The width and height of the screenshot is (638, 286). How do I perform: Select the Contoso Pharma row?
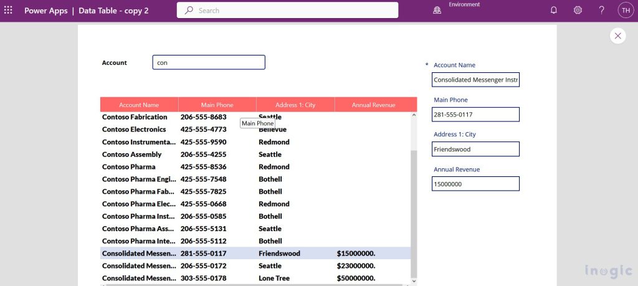[129, 167]
